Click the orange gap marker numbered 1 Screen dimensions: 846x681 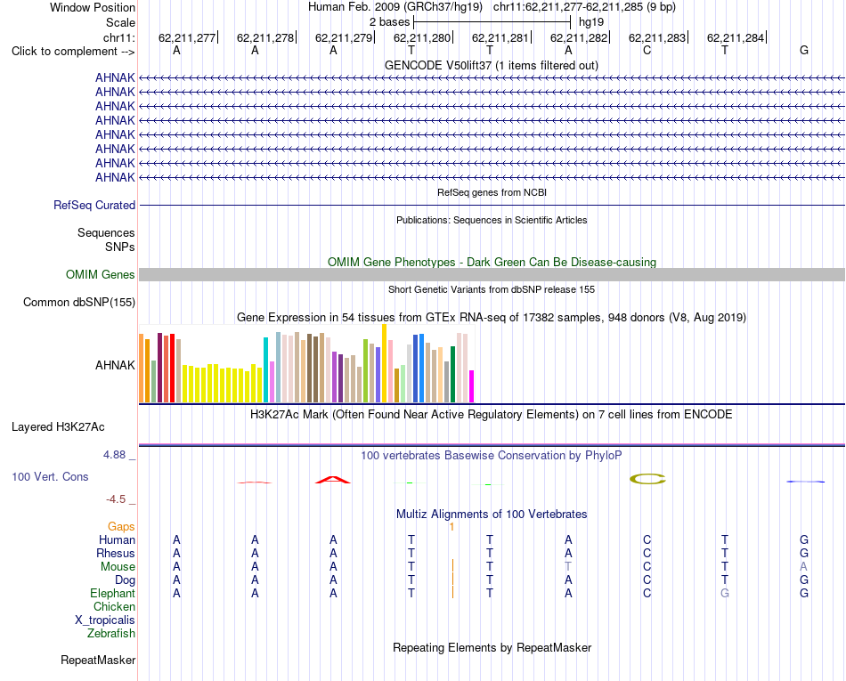[x=451, y=527]
